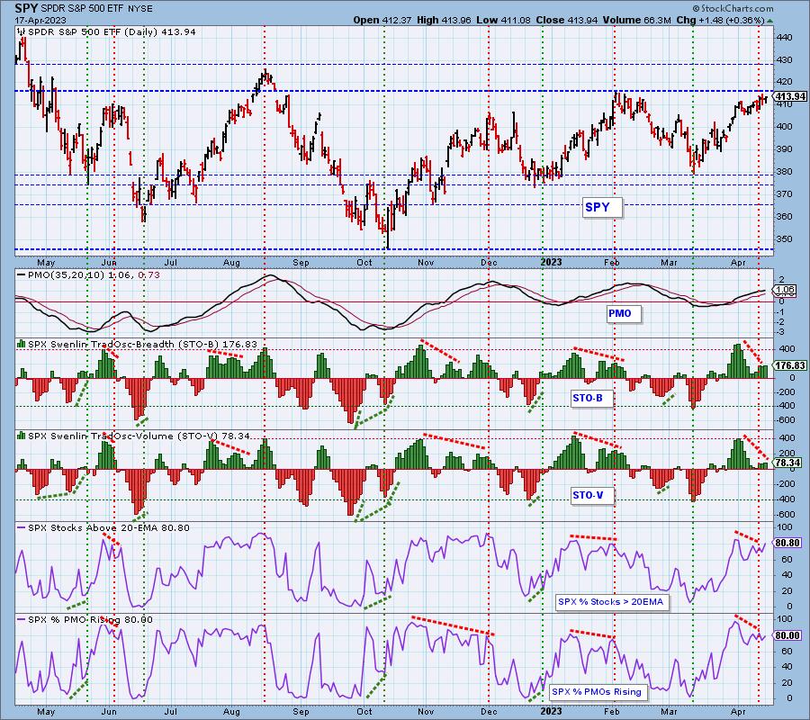
Task: Click the 413.94 price tag on axis
Action: 790,96
